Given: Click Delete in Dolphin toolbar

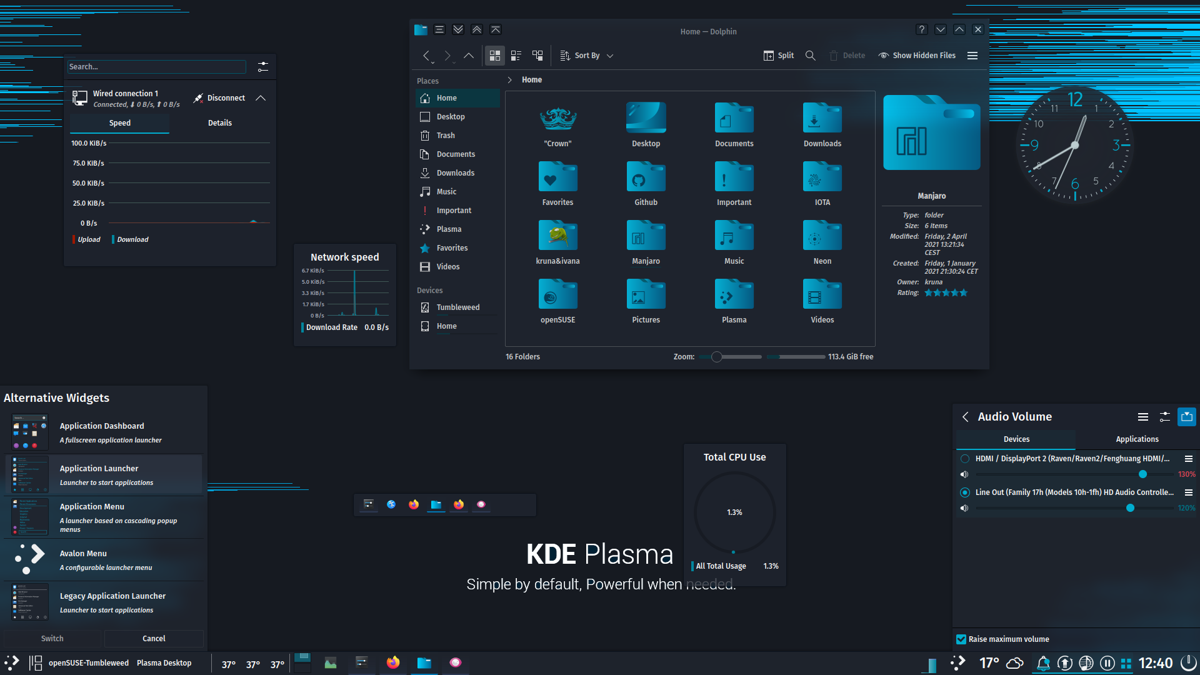Looking at the screenshot, I should pos(847,56).
